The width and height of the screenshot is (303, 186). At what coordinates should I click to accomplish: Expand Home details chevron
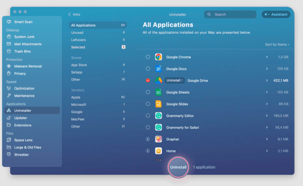click(267, 151)
